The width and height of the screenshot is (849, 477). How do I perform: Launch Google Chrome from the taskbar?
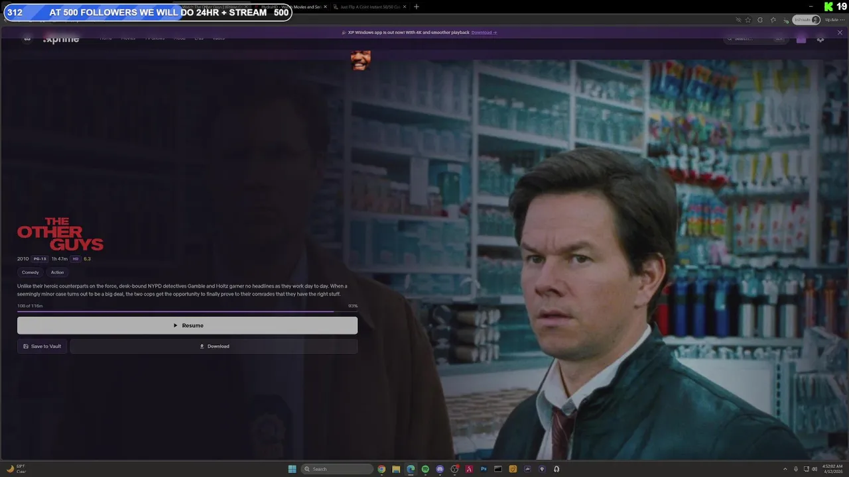pos(381,469)
